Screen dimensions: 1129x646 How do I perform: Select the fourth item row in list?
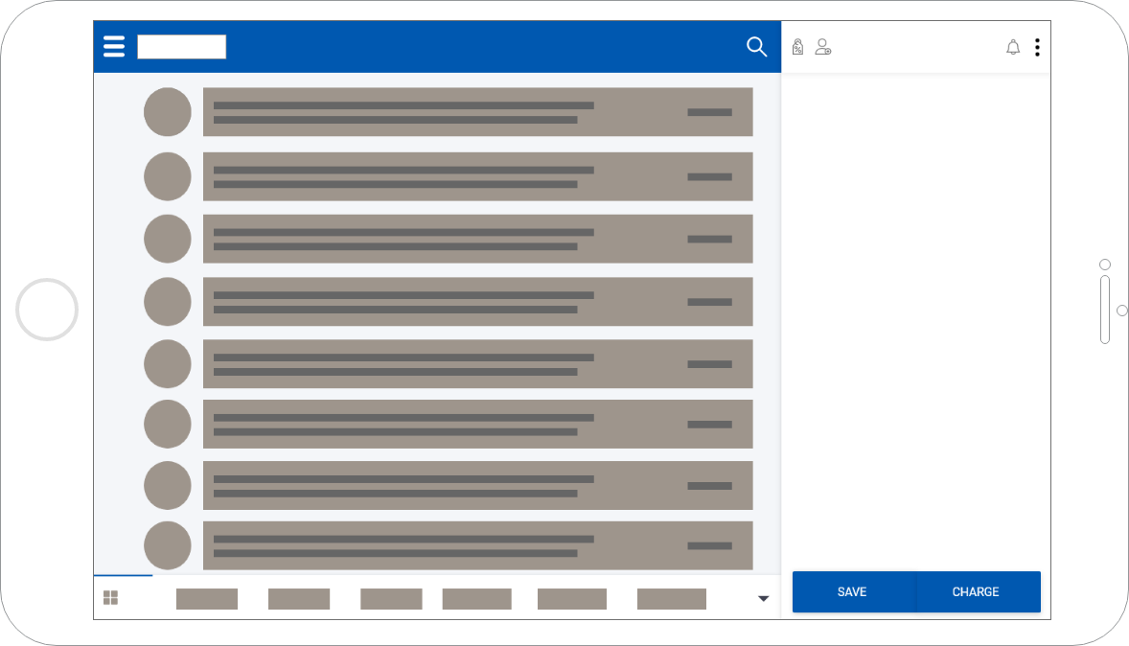pyautogui.click(x=477, y=302)
